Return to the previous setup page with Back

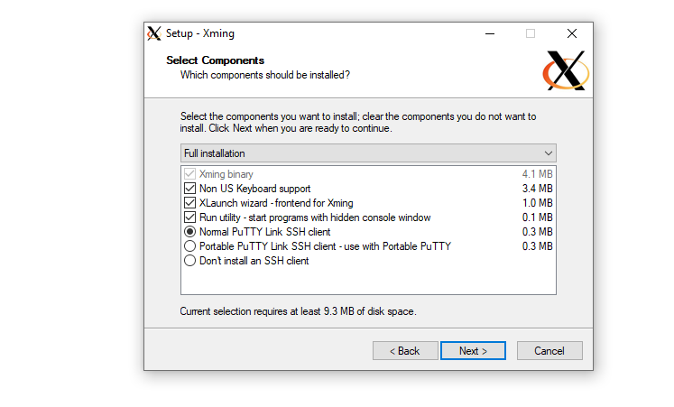click(404, 351)
